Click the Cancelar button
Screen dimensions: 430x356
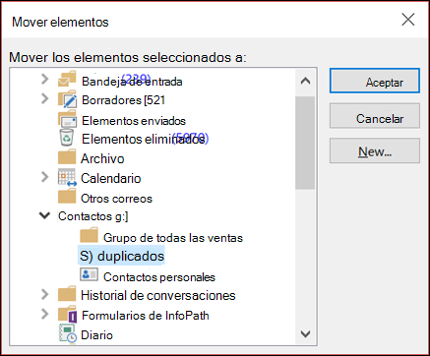pyautogui.click(x=375, y=116)
